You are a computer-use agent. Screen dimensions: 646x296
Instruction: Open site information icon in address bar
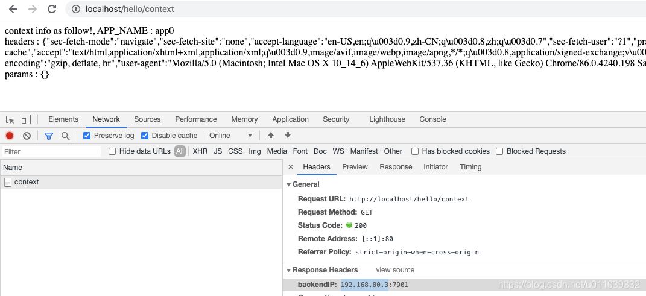coord(76,9)
